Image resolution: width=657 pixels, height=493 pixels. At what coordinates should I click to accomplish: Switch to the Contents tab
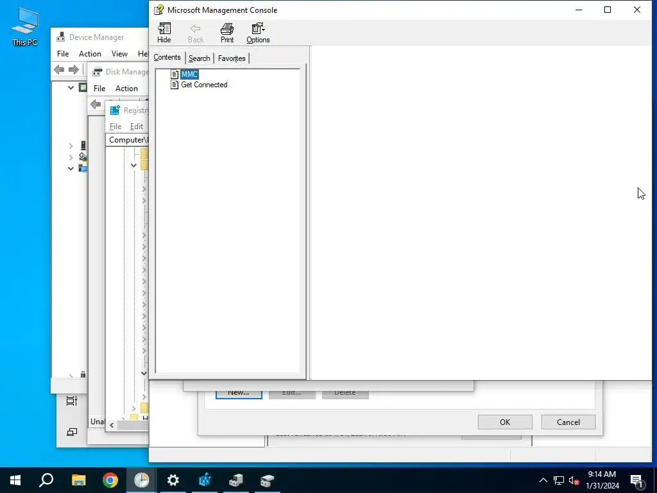(x=167, y=57)
